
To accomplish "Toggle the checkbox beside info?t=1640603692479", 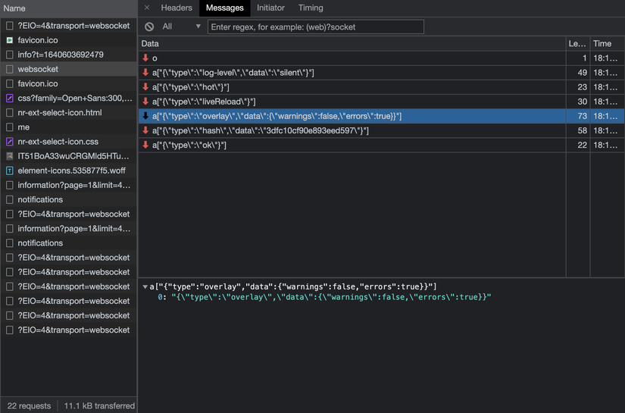I will 10,55.
